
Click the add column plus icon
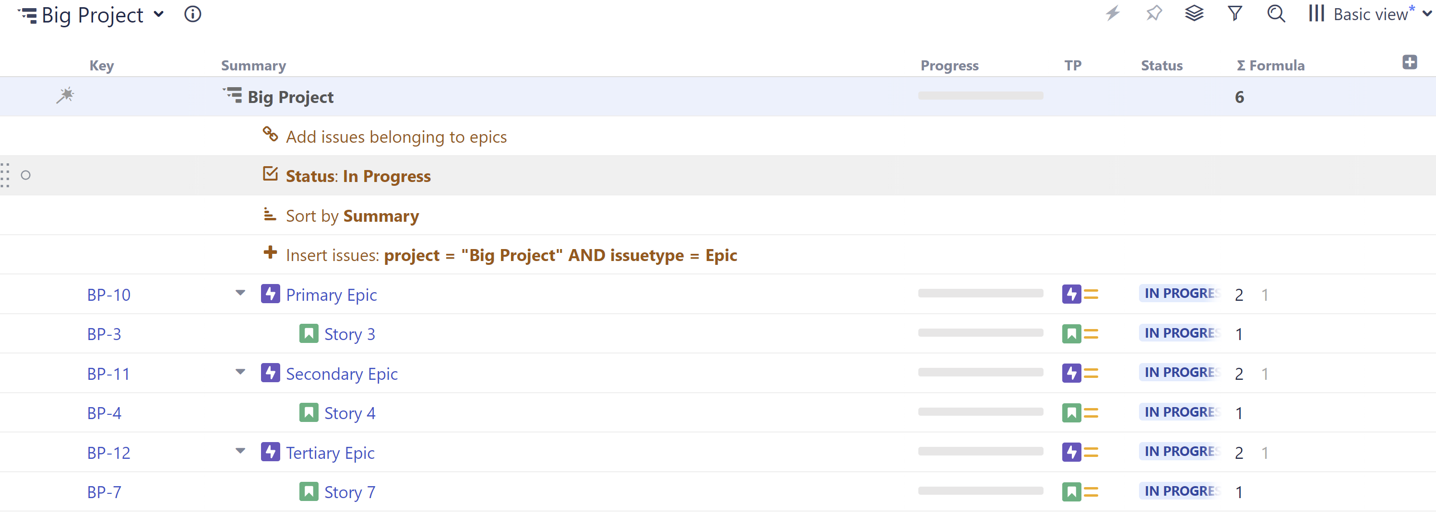coord(1410,62)
